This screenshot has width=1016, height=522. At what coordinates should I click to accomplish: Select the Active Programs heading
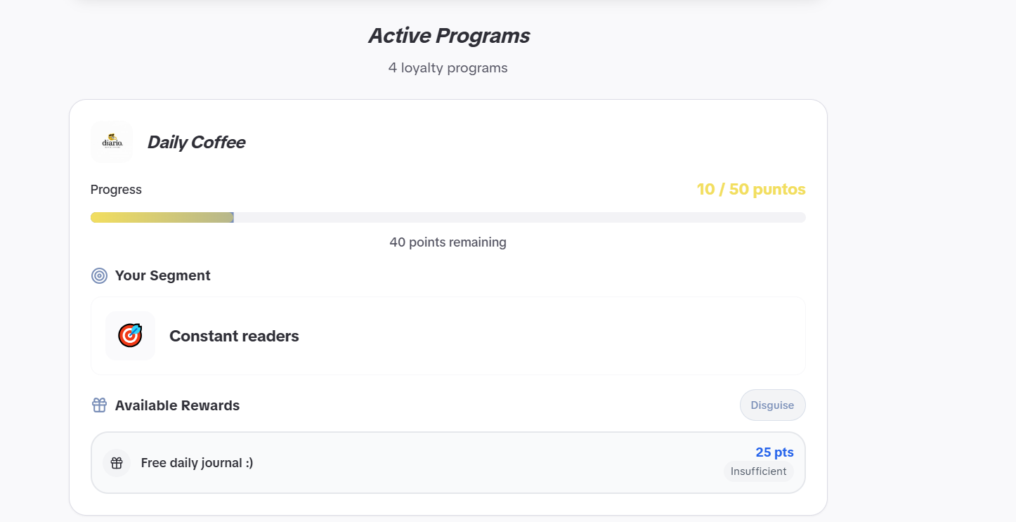coord(449,35)
